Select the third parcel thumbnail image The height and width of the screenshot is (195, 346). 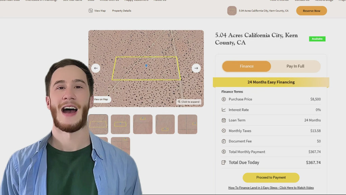click(x=143, y=124)
